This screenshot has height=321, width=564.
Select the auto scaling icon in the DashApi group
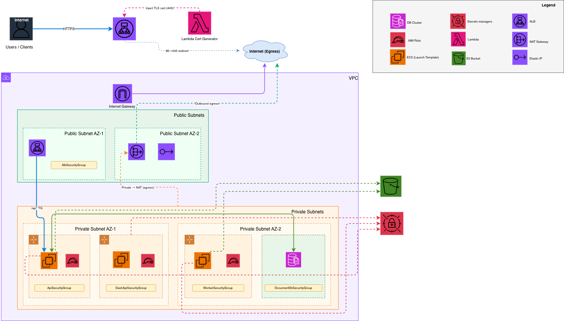[x=104, y=240]
